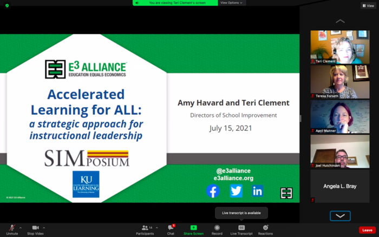Start recording with Record button
This screenshot has width=379, height=237.
click(x=217, y=229)
